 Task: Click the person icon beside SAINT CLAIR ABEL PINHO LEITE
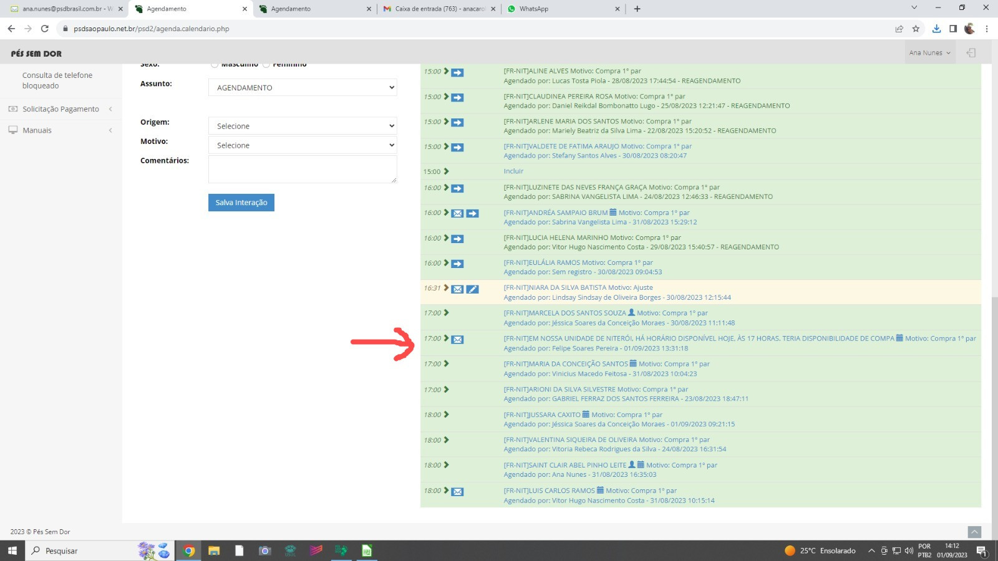click(x=632, y=465)
